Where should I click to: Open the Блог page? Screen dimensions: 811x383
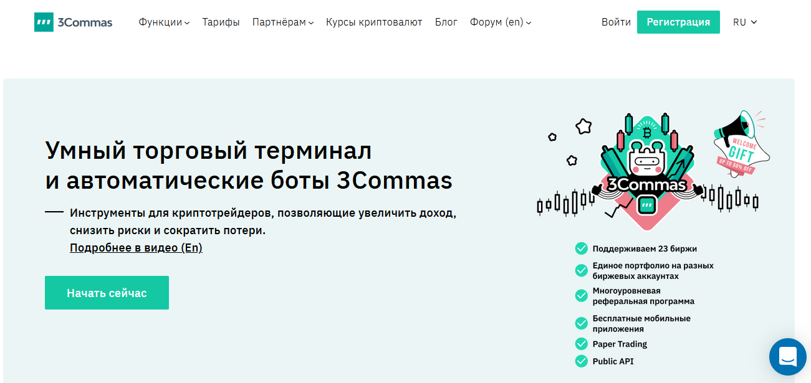coord(446,22)
